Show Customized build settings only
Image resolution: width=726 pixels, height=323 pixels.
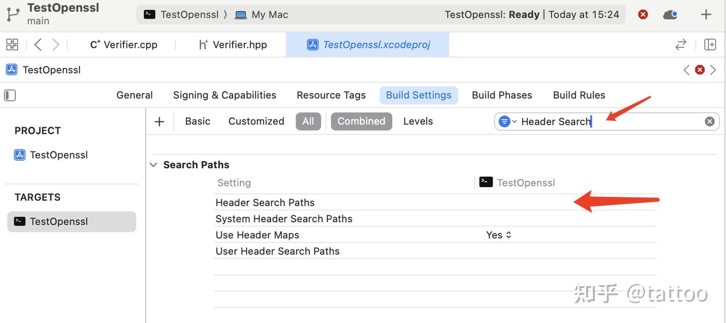(x=256, y=121)
